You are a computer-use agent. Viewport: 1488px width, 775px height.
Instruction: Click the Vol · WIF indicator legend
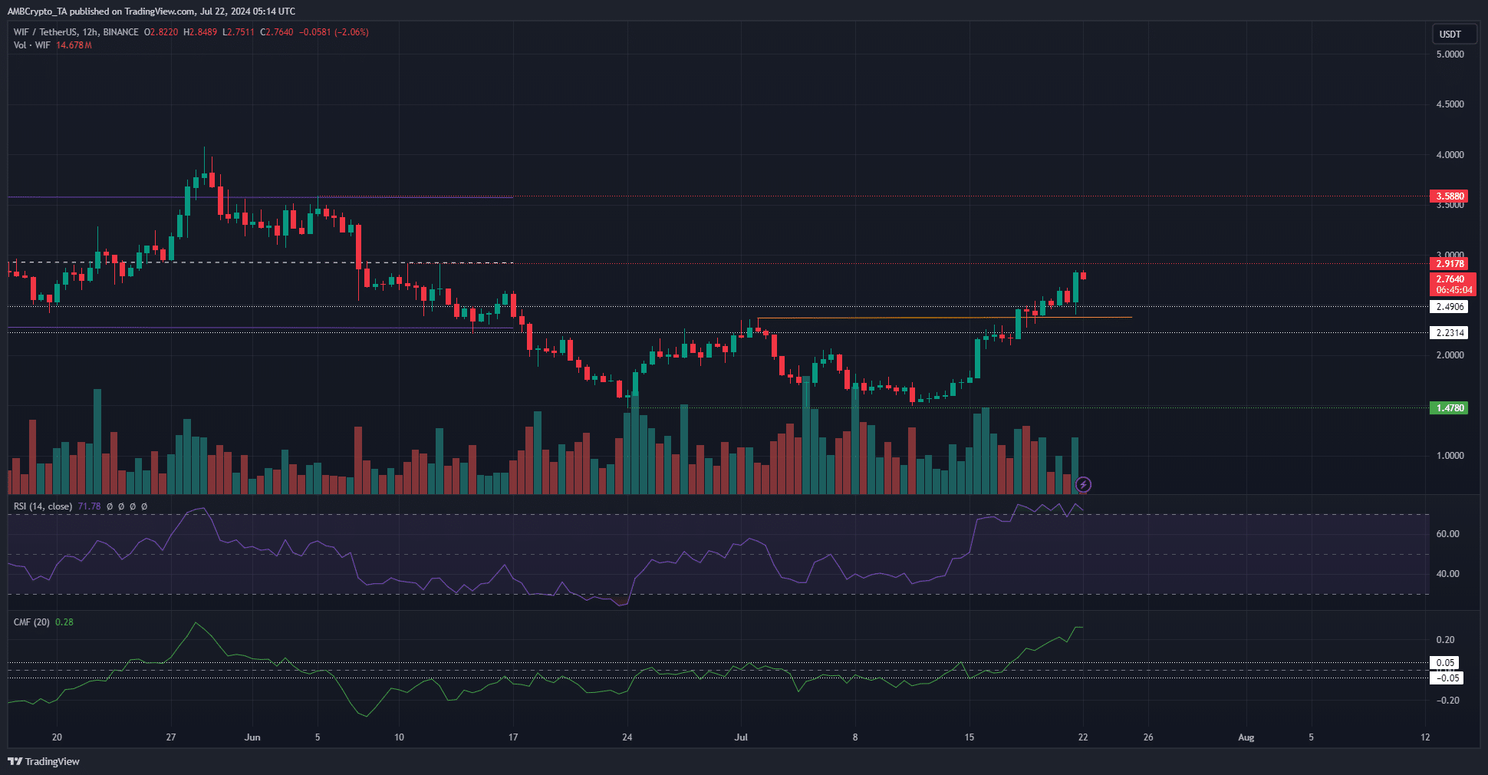click(32, 45)
